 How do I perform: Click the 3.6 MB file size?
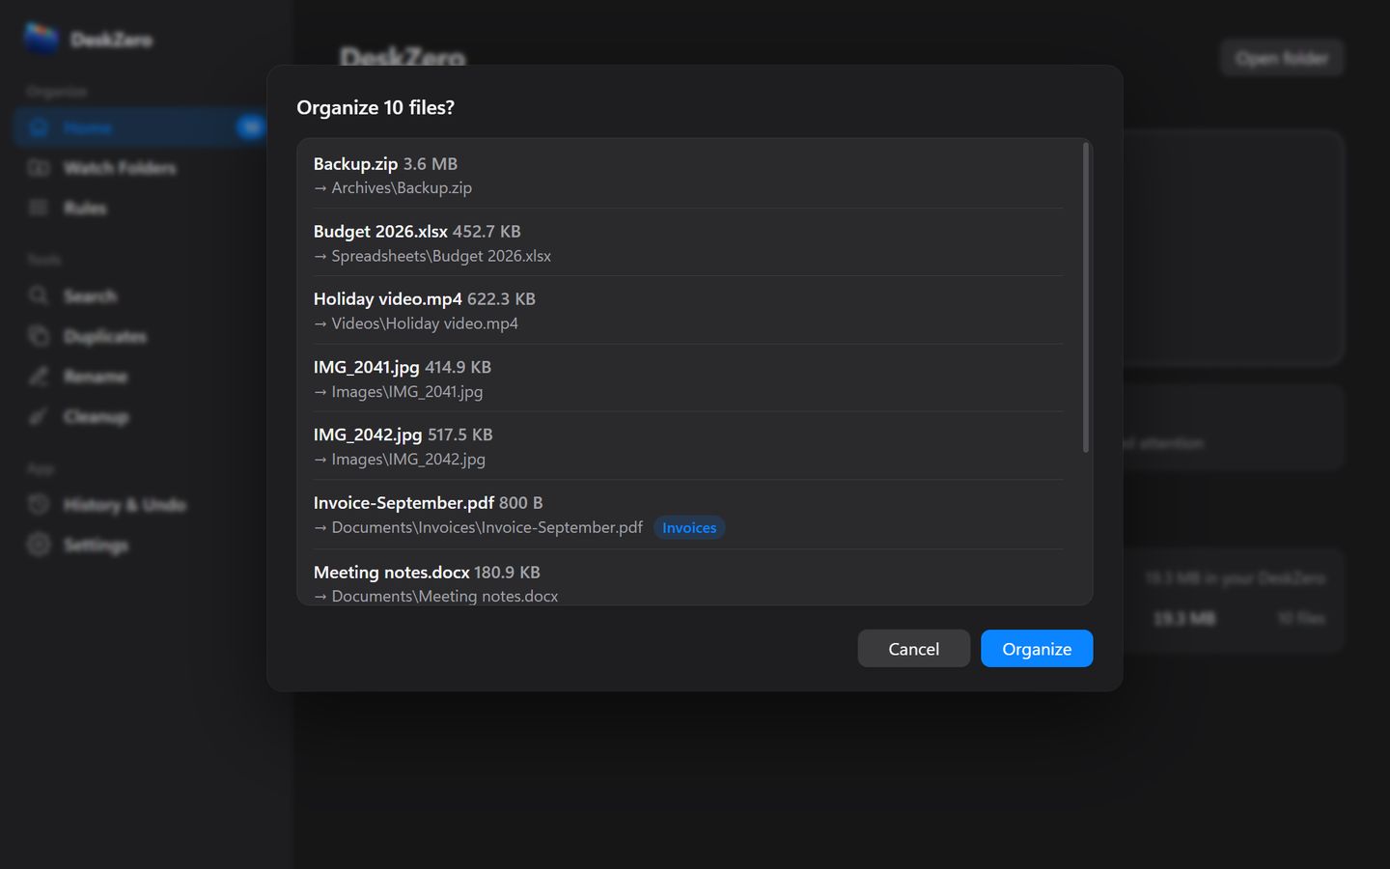pos(431,163)
